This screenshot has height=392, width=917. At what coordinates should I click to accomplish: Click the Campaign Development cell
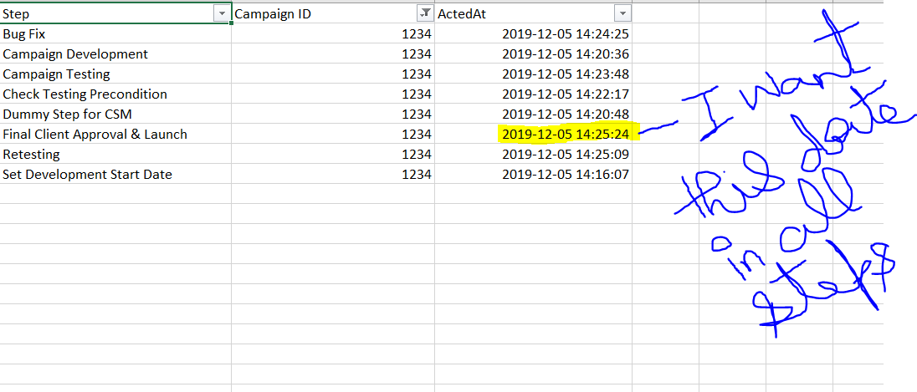click(115, 54)
